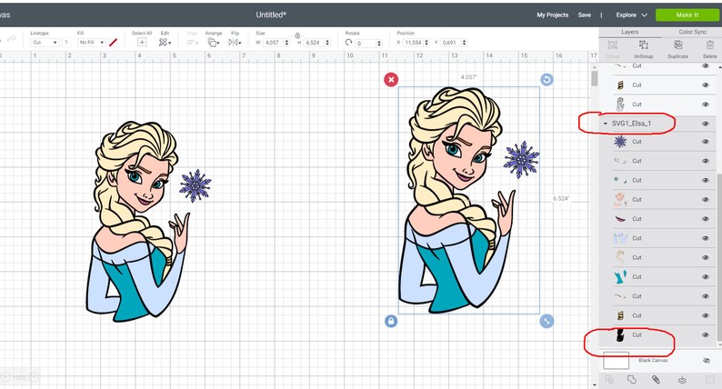Click the rotate handle on selected Elsa image
The image size is (722, 389).
coord(547,80)
